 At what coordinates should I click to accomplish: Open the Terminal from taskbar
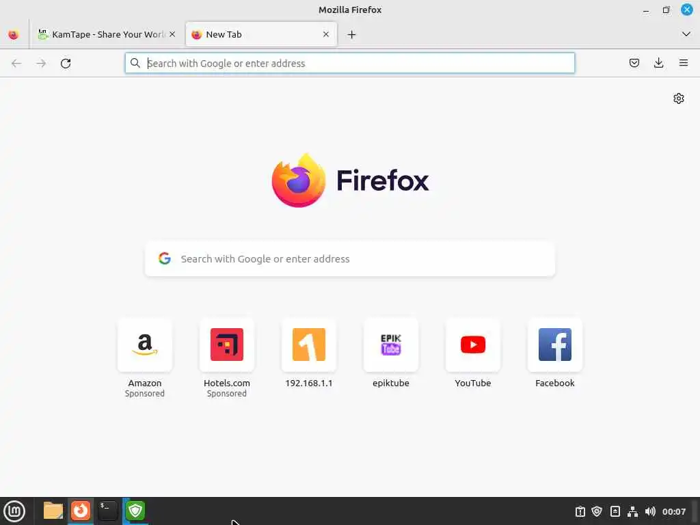pos(107,511)
